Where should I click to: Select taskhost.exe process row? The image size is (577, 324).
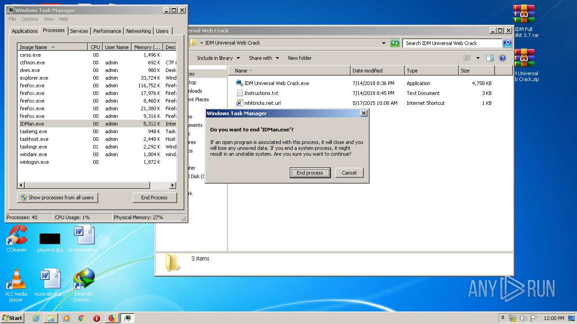[97, 139]
